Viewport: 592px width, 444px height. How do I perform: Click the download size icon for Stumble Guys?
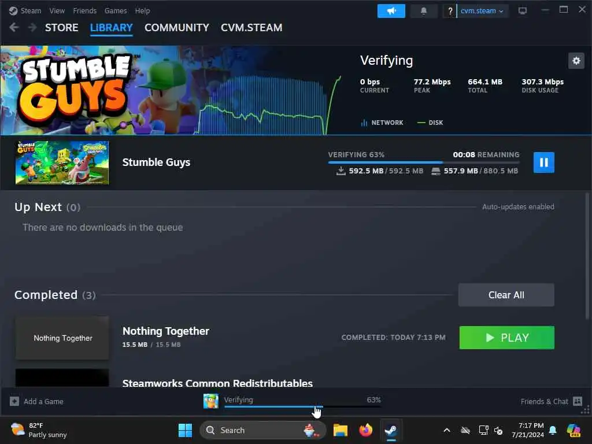click(x=341, y=171)
